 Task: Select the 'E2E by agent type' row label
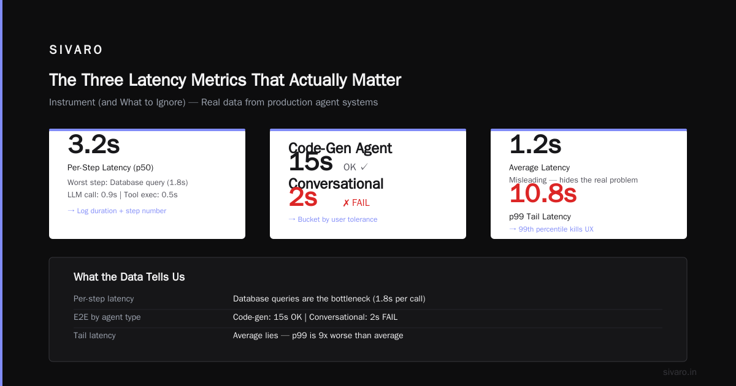[107, 317]
